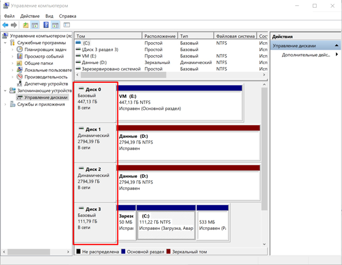
Task: Collapse the Служебные программы tree node
Action: (x=5, y=43)
